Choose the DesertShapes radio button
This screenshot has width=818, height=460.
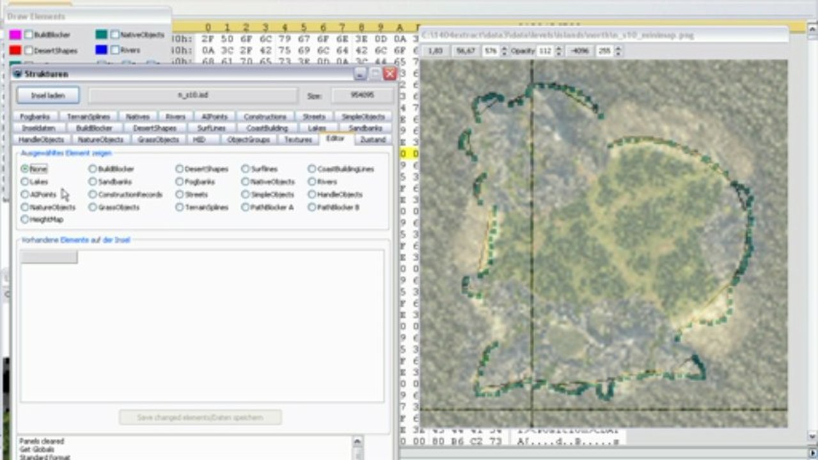[x=179, y=169]
